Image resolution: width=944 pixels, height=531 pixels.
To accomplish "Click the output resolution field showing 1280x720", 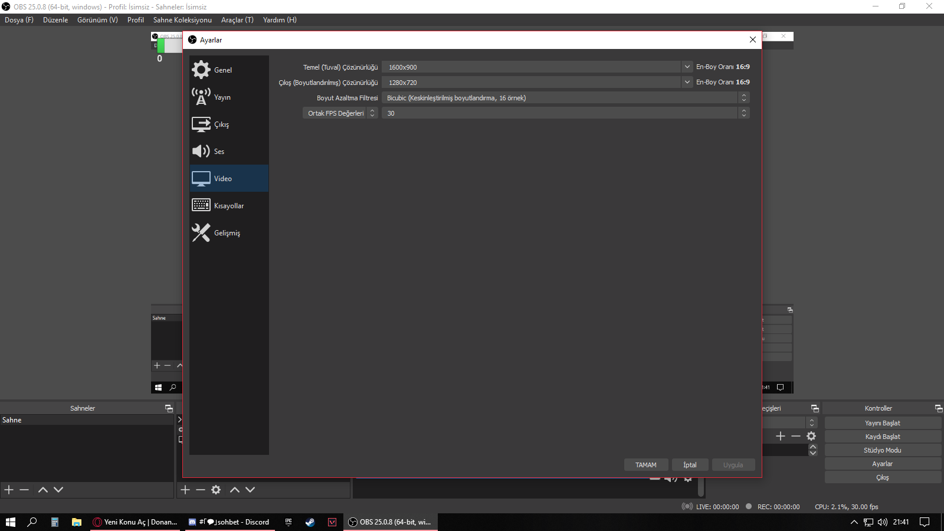I will (x=532, y=83).
